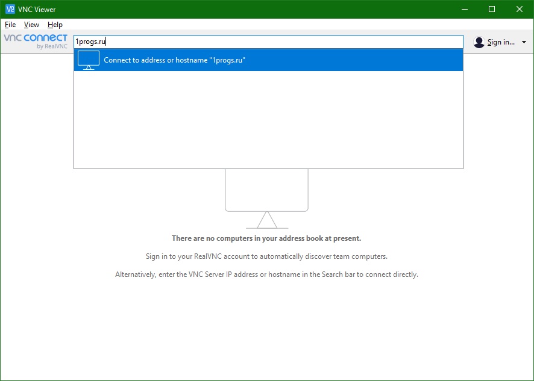Click the user avatar icon beside Sign in
This screenshot has width=534, height=381.
[479, 42]
